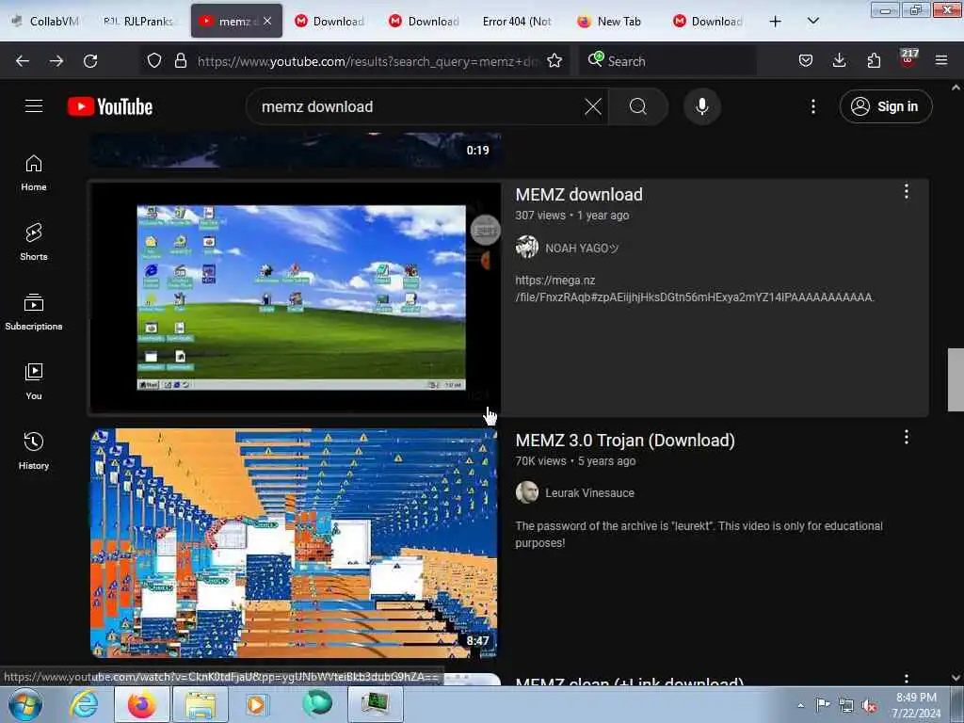Bookmark this page with the star icon

click(554, 60)
